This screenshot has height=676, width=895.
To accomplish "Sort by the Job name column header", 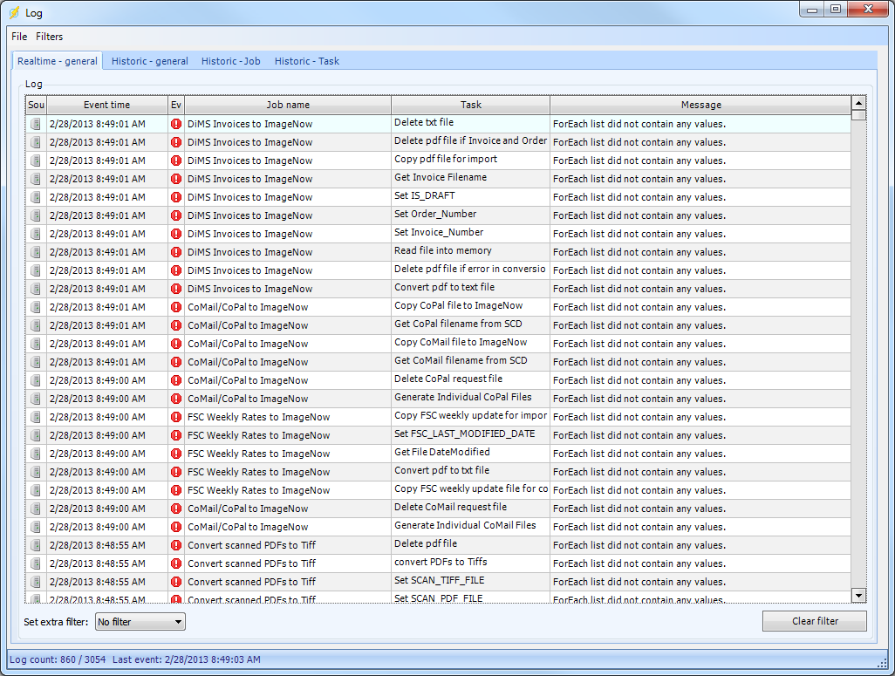I will tap(288, 105).
